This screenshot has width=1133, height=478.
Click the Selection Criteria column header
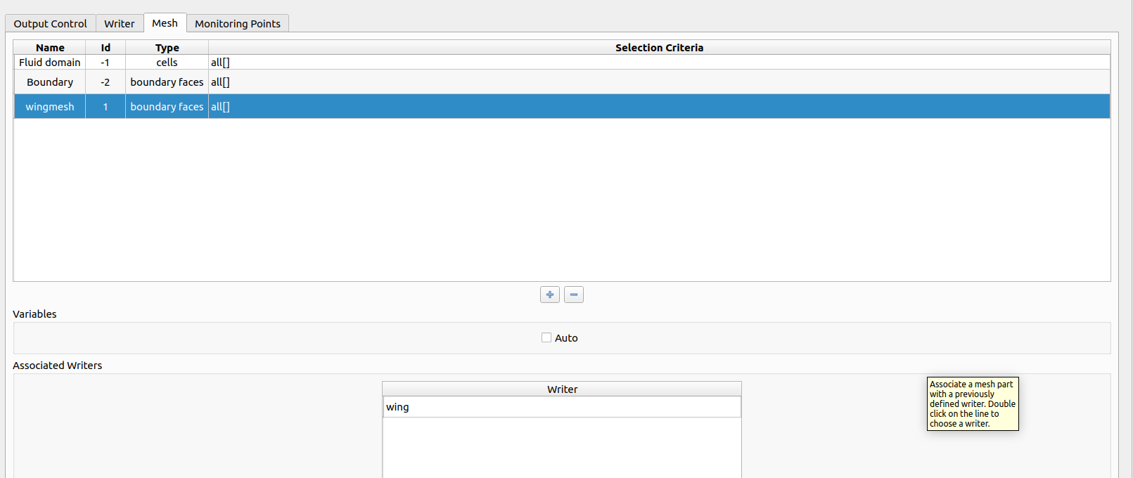tap(659, 48)
